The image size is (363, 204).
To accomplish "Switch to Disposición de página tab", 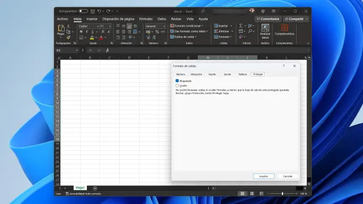I will pyautogui.click(x=119, y=19).
